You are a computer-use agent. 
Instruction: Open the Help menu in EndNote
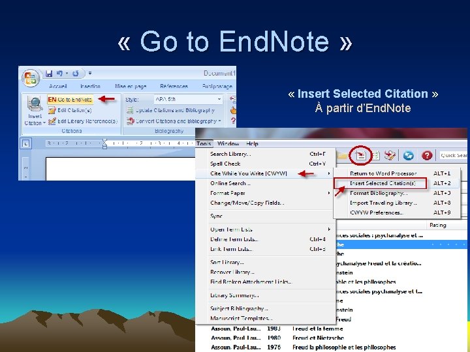pyautogui.click(x=252, y=143)
